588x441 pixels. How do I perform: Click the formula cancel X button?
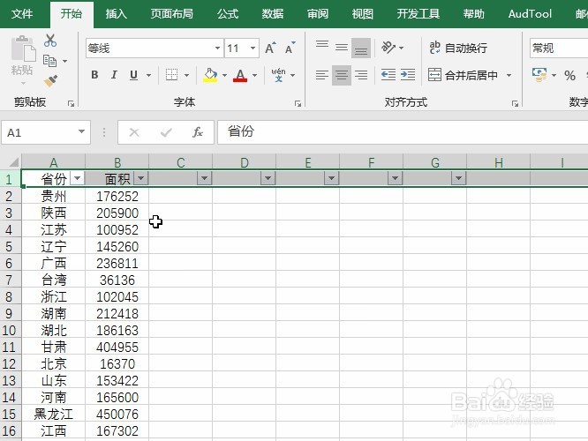pyautogui.click(x=134, y=132)
